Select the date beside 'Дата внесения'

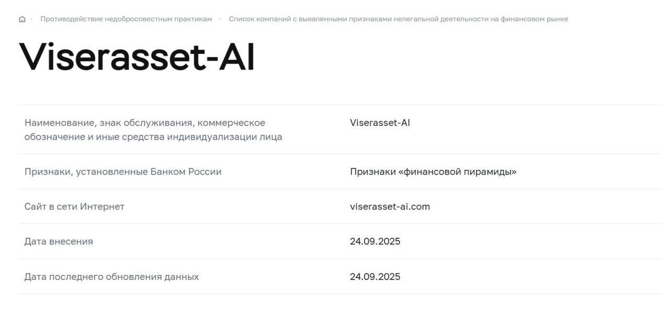[x=375, y=241]
